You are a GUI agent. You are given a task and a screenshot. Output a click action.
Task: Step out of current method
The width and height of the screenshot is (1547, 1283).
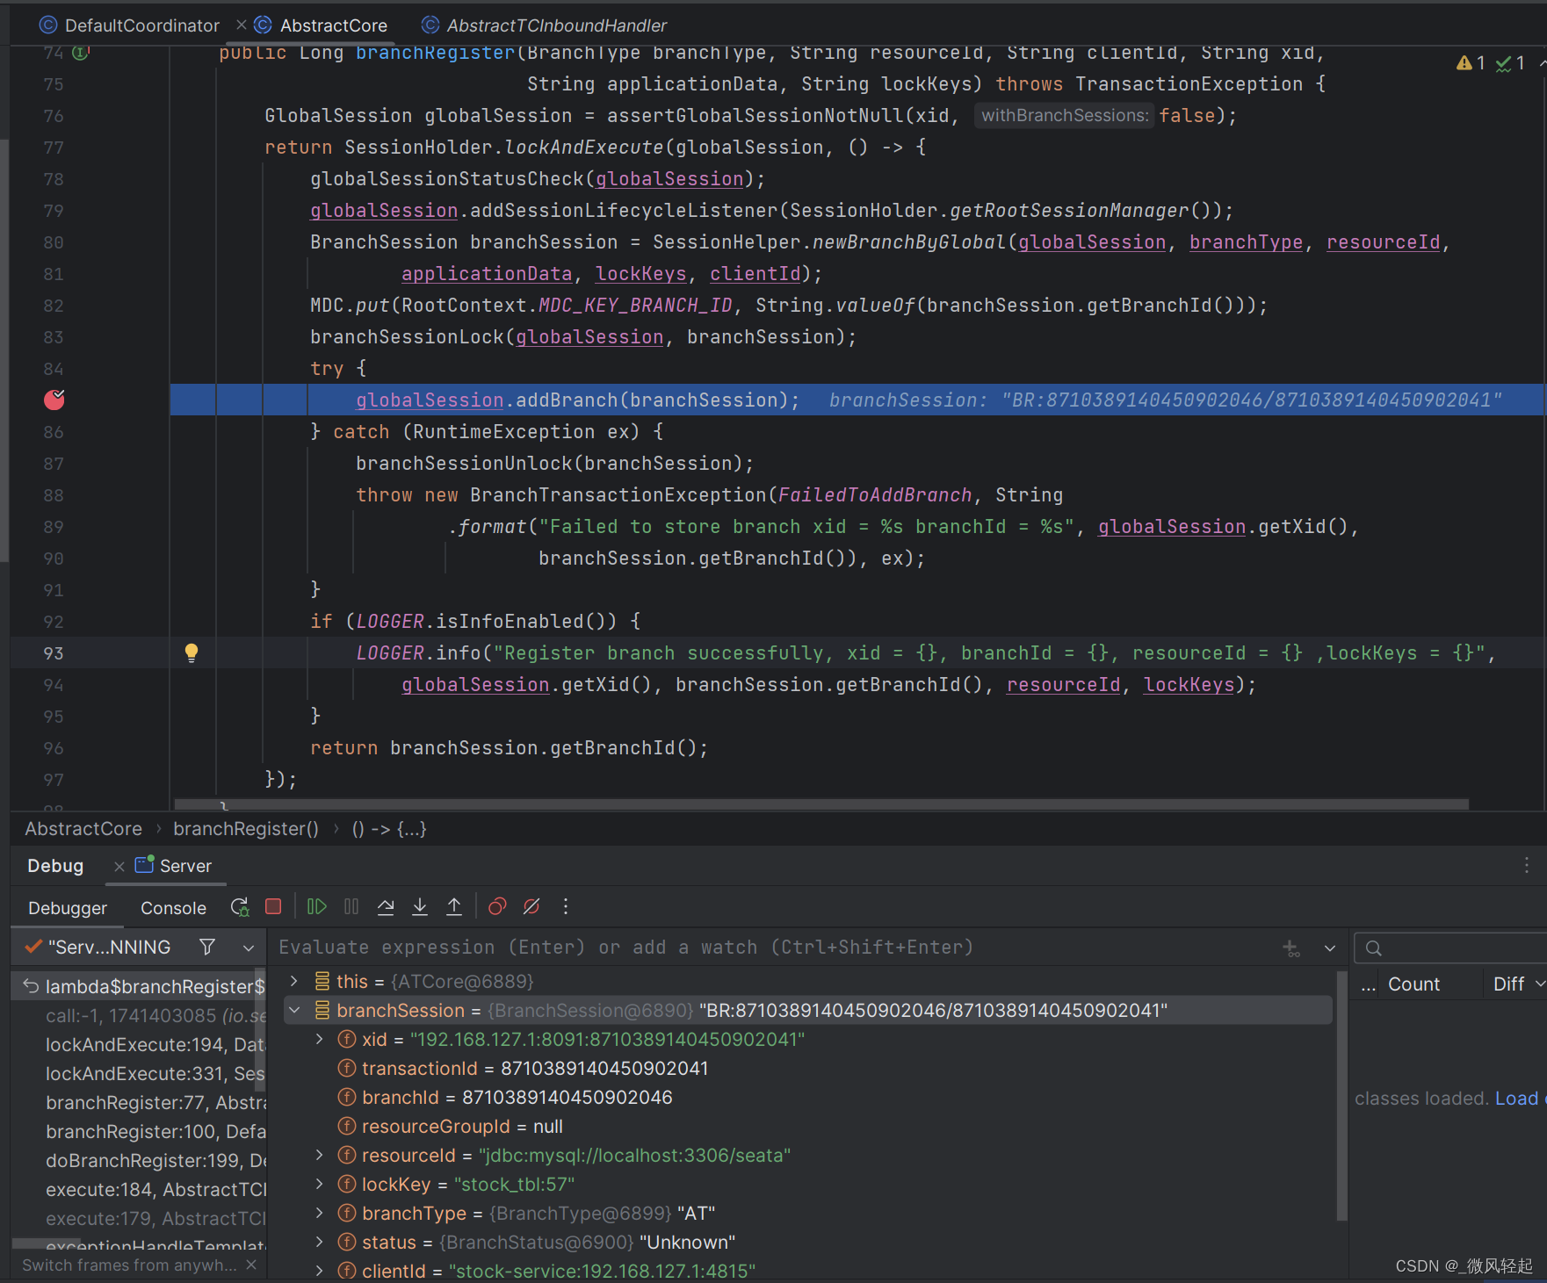tap(454, 906)
